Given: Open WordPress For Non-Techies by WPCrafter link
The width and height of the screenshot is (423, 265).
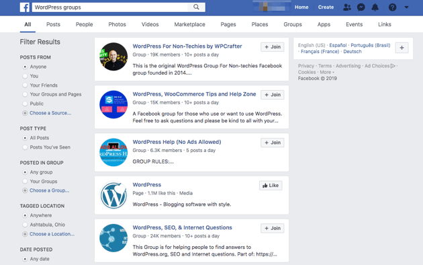Looking at the screenshot, I should (187, 46).
